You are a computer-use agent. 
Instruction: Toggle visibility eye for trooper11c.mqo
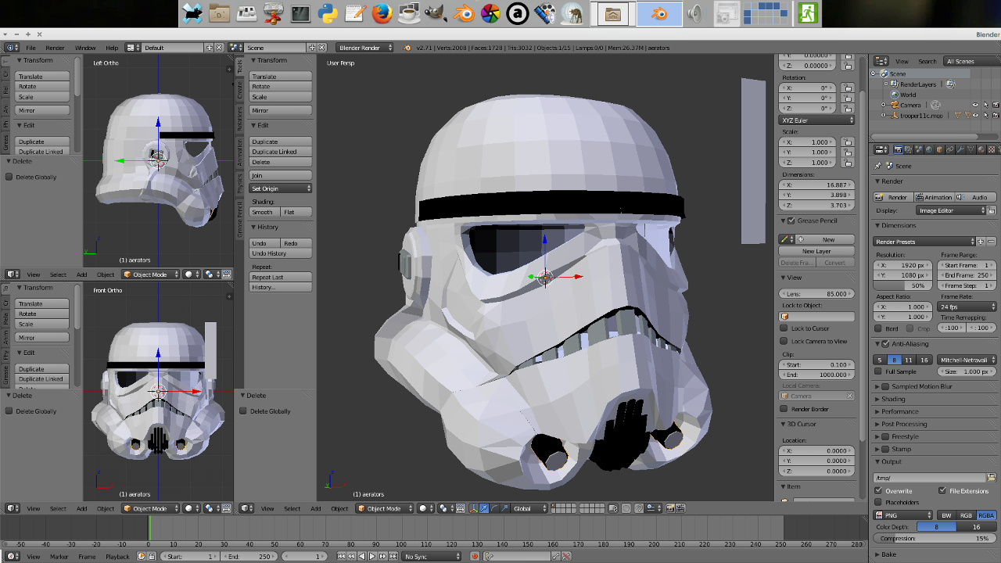[x=975, y=115]
